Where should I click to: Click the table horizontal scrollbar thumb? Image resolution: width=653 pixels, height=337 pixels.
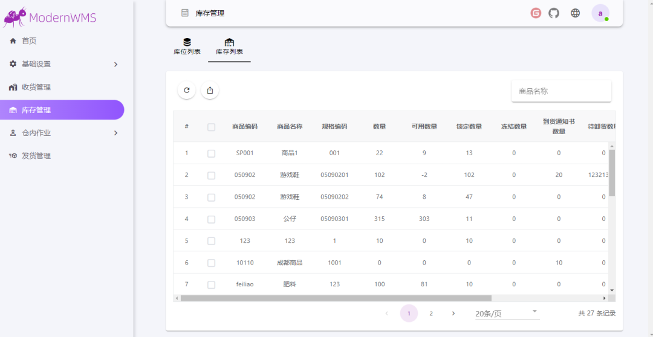(x=336, y=298)
